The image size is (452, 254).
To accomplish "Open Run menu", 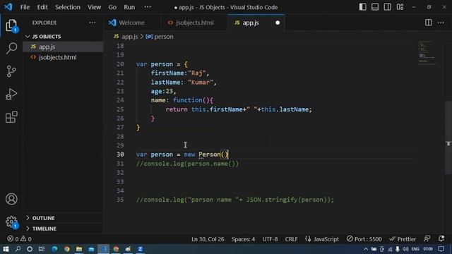I will click(129, 7).
